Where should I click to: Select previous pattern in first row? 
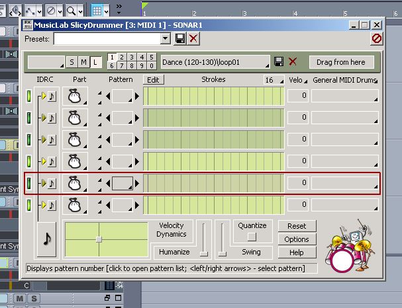pyautogui.click(x=108, y=96)
